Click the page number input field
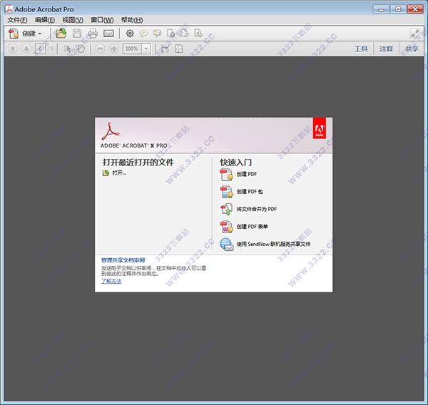The height and width of the screenshot is (405, 428). (40, 49)
